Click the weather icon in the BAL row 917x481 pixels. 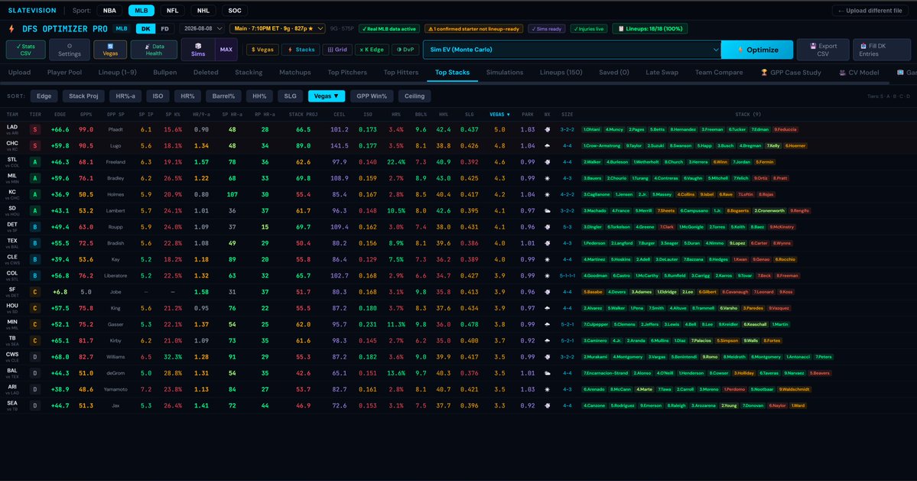click(548, 373)
